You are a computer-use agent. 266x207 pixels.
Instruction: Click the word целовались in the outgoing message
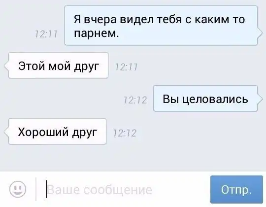[215, 99]
